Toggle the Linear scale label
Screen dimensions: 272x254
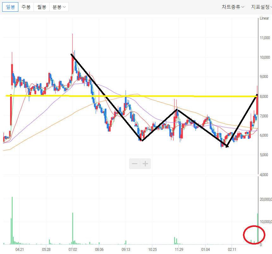click(264, 18)
